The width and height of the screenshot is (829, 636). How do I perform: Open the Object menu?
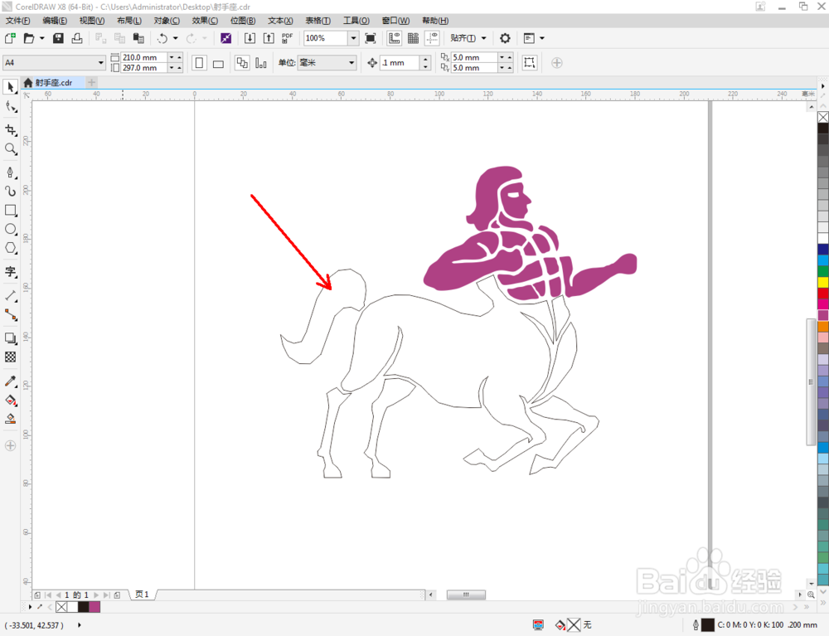pos(167,21)
